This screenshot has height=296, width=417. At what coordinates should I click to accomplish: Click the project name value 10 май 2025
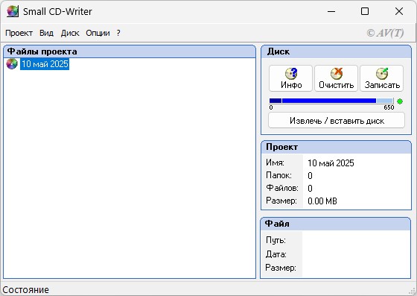click(x=331, y=163)
